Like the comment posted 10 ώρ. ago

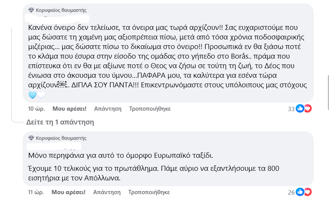click(69, 109)
